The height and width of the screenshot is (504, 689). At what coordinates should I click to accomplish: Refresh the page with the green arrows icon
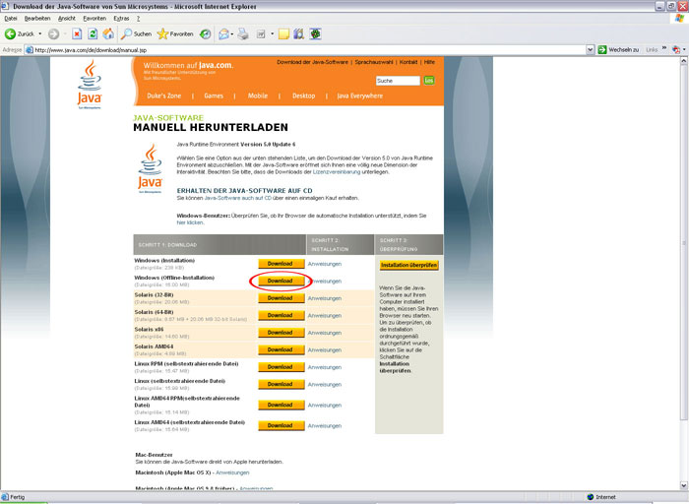(93, 33)
